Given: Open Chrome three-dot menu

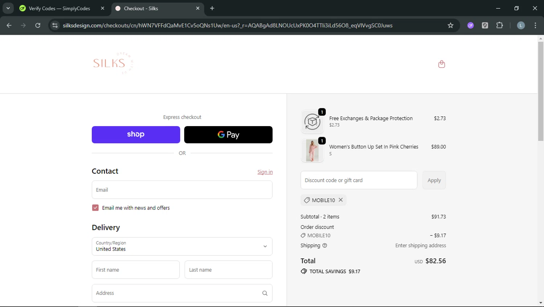Looking at the screenshot, I should (x=535, y=25).
